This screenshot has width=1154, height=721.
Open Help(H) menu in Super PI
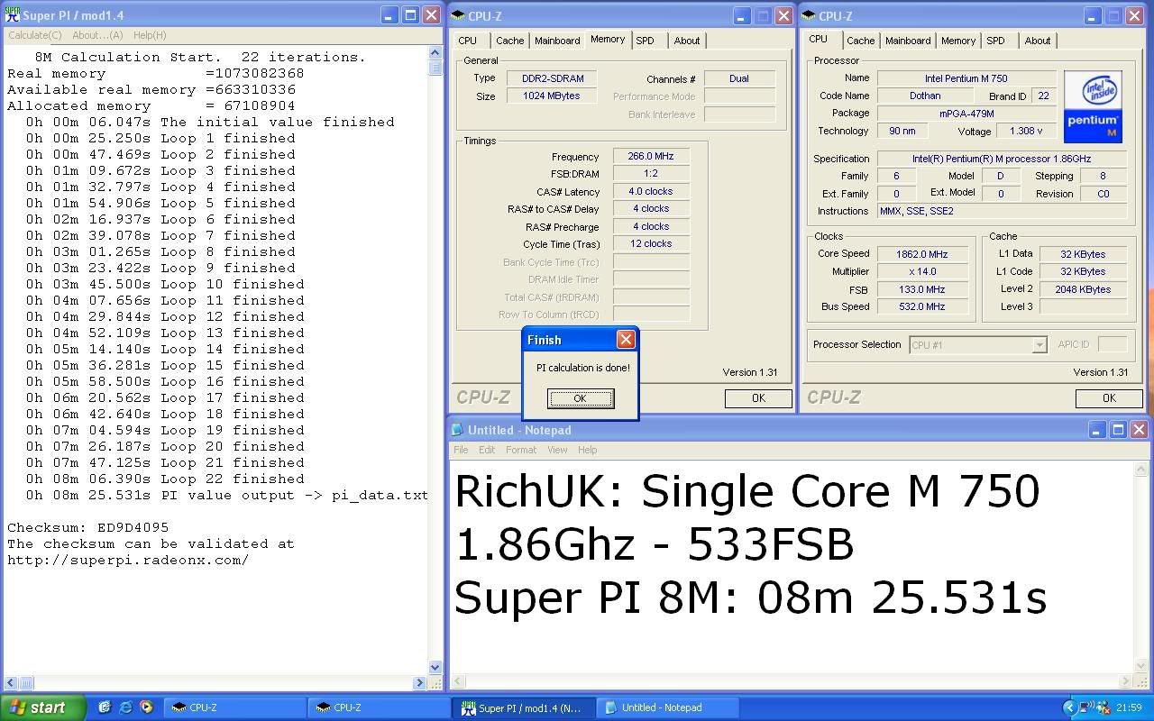pos(150,35)
